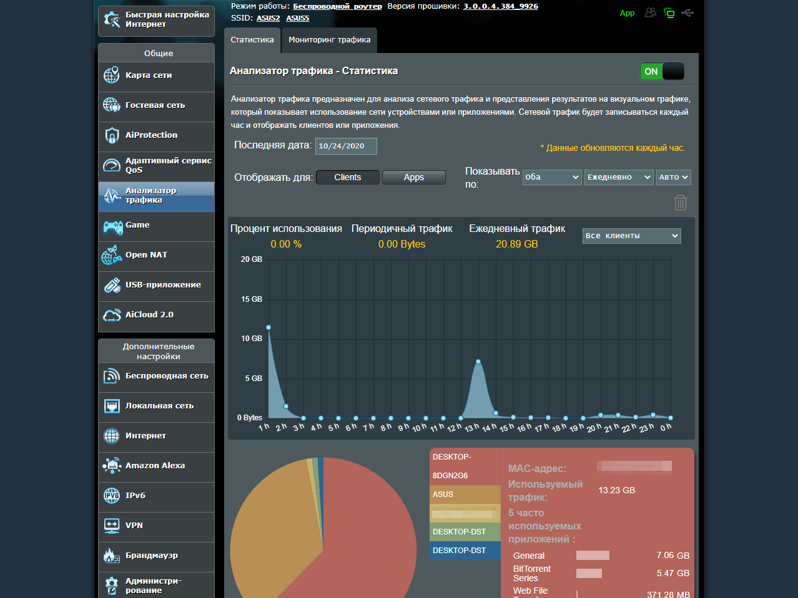Open the USB-приложение icon
The height and width of the screenshot is (598, 798).
[x=112, y=285]
